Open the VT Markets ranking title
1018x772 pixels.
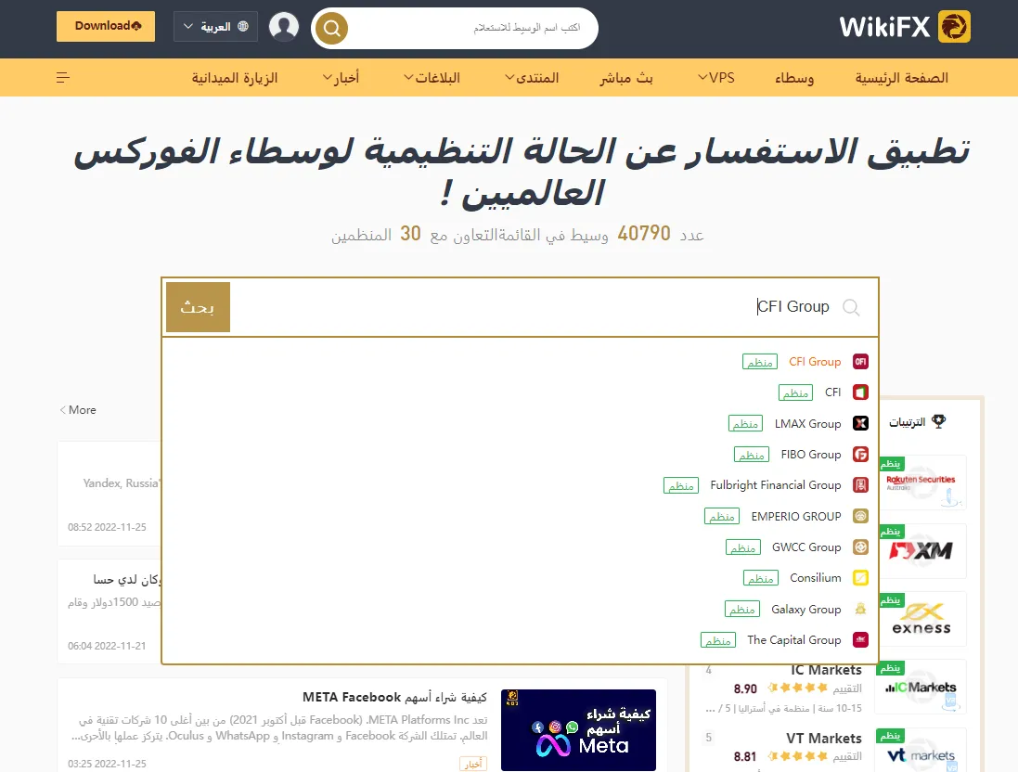(823, 739)
